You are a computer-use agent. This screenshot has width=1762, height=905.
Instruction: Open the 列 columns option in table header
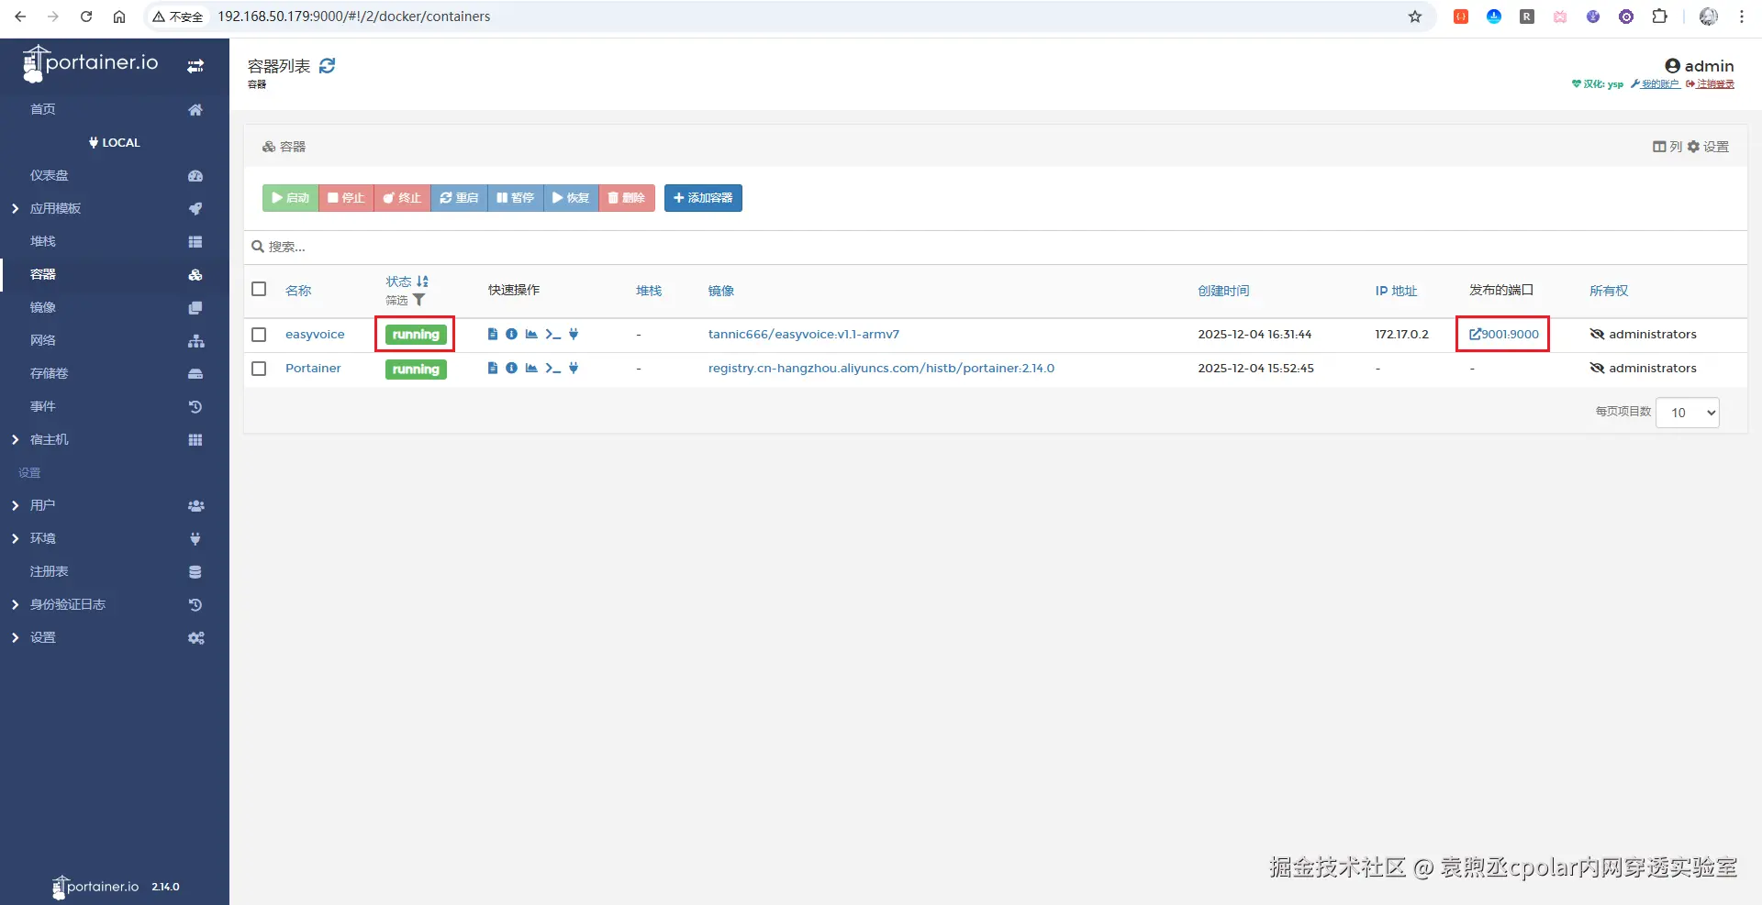coord(1667,147)
